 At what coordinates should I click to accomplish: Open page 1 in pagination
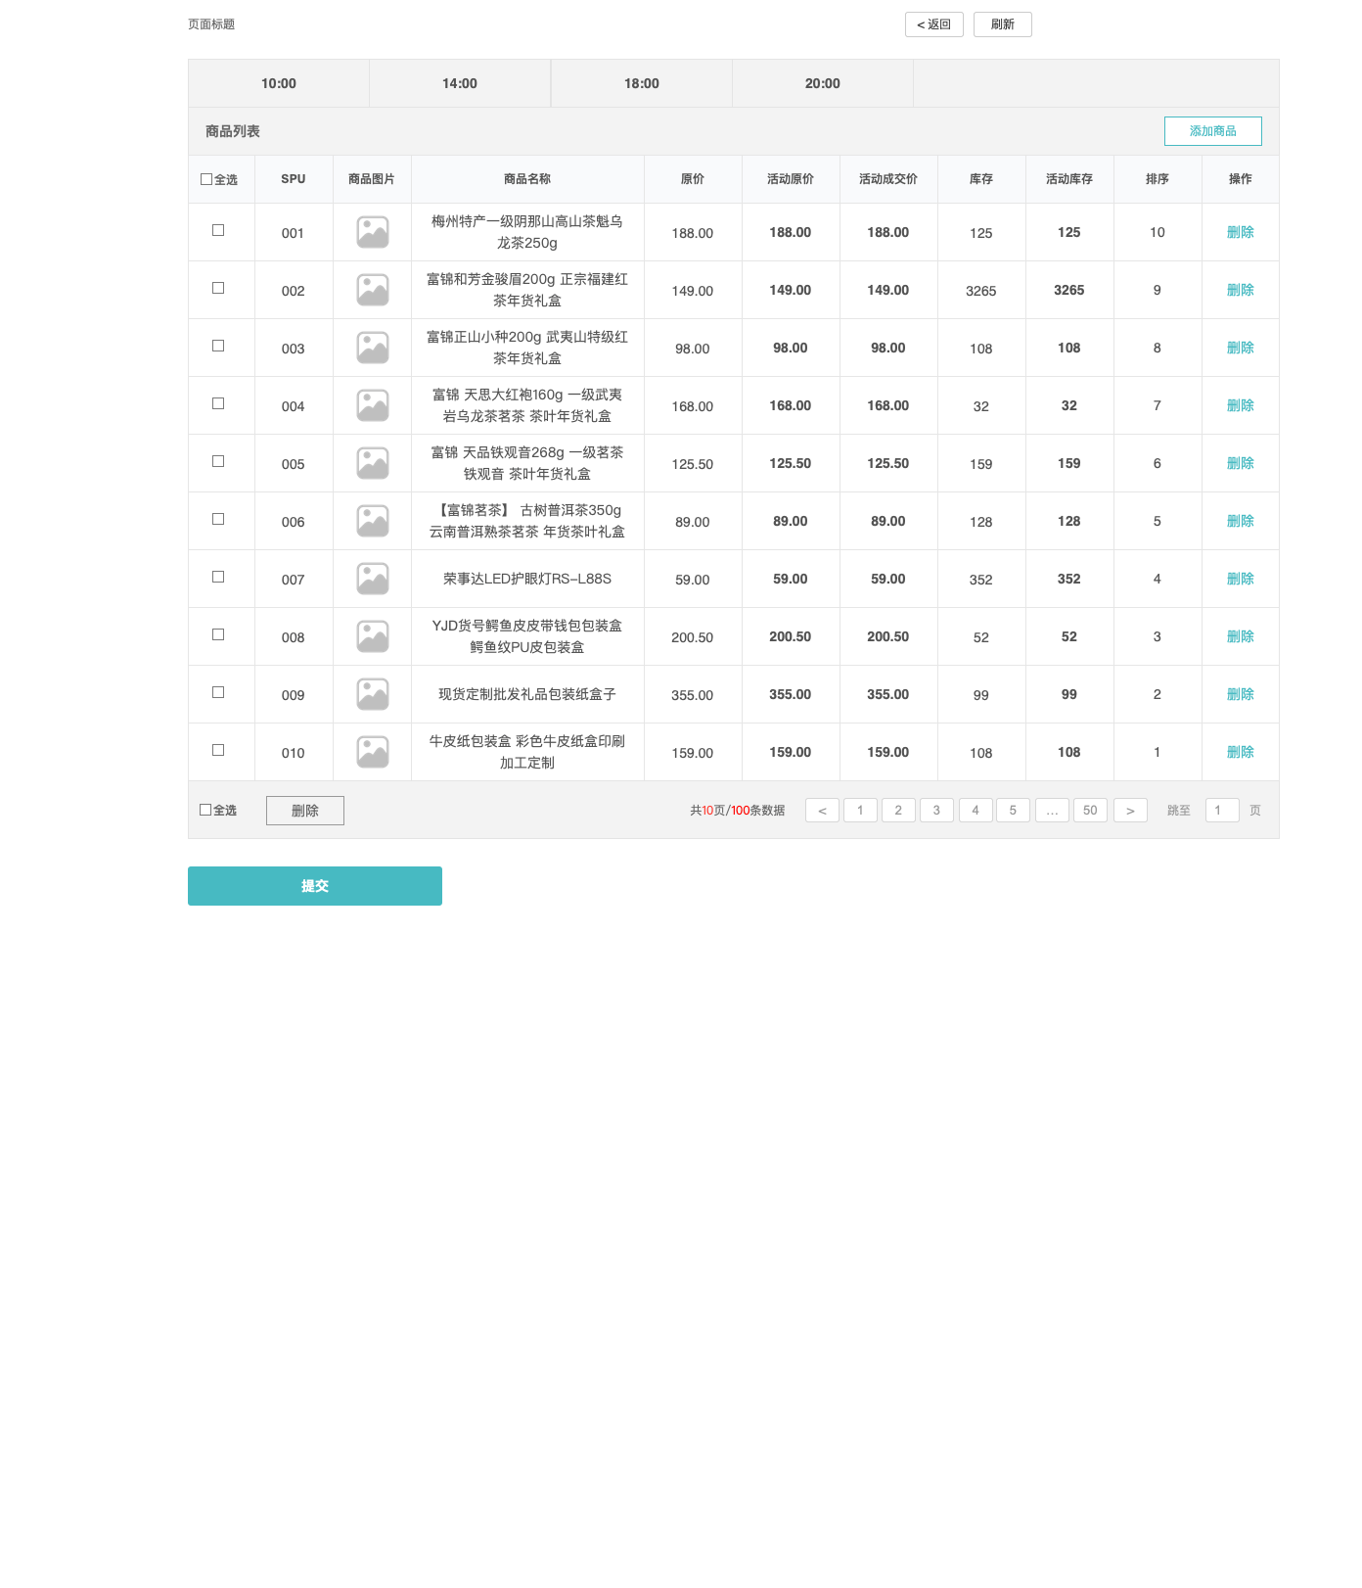click(x=860, y=811)
